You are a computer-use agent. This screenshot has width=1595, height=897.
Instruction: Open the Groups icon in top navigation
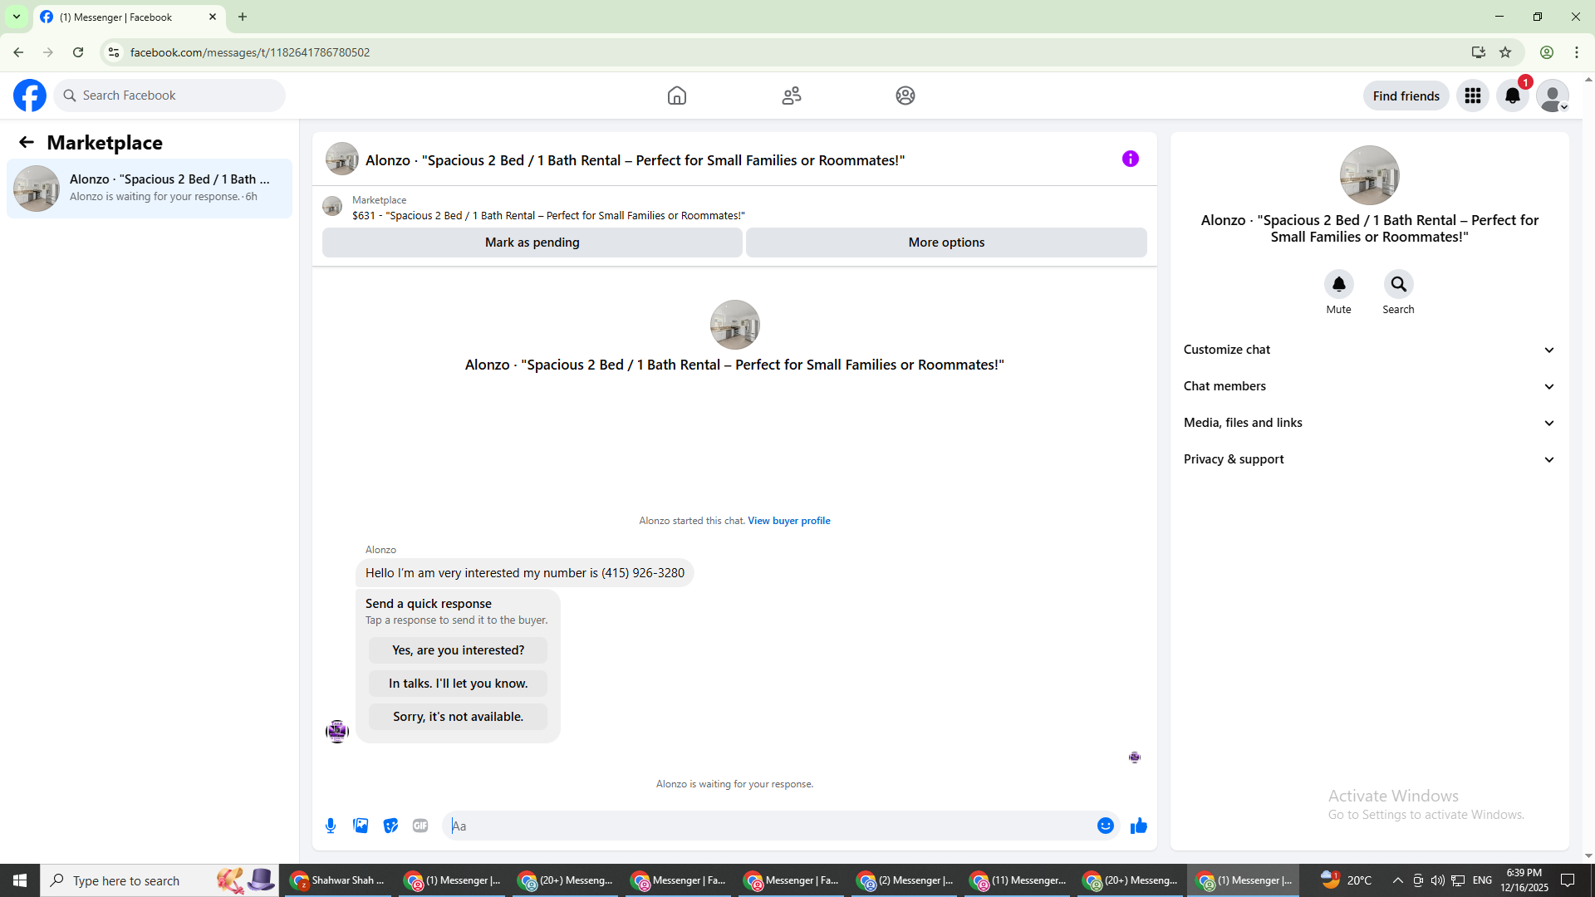click(x=905, y=96)
